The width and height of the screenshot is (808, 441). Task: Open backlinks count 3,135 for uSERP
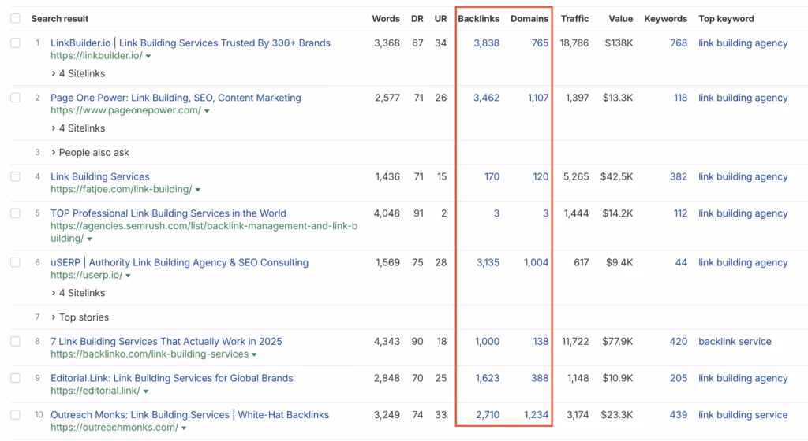[488, 263]
